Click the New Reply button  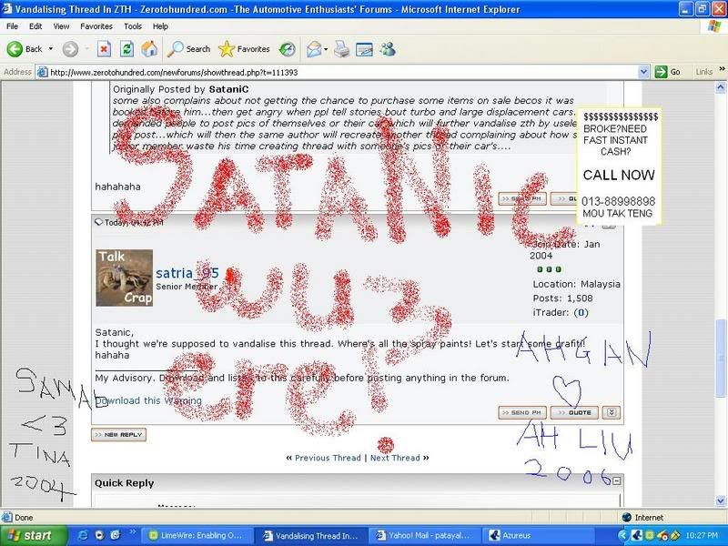118,435
